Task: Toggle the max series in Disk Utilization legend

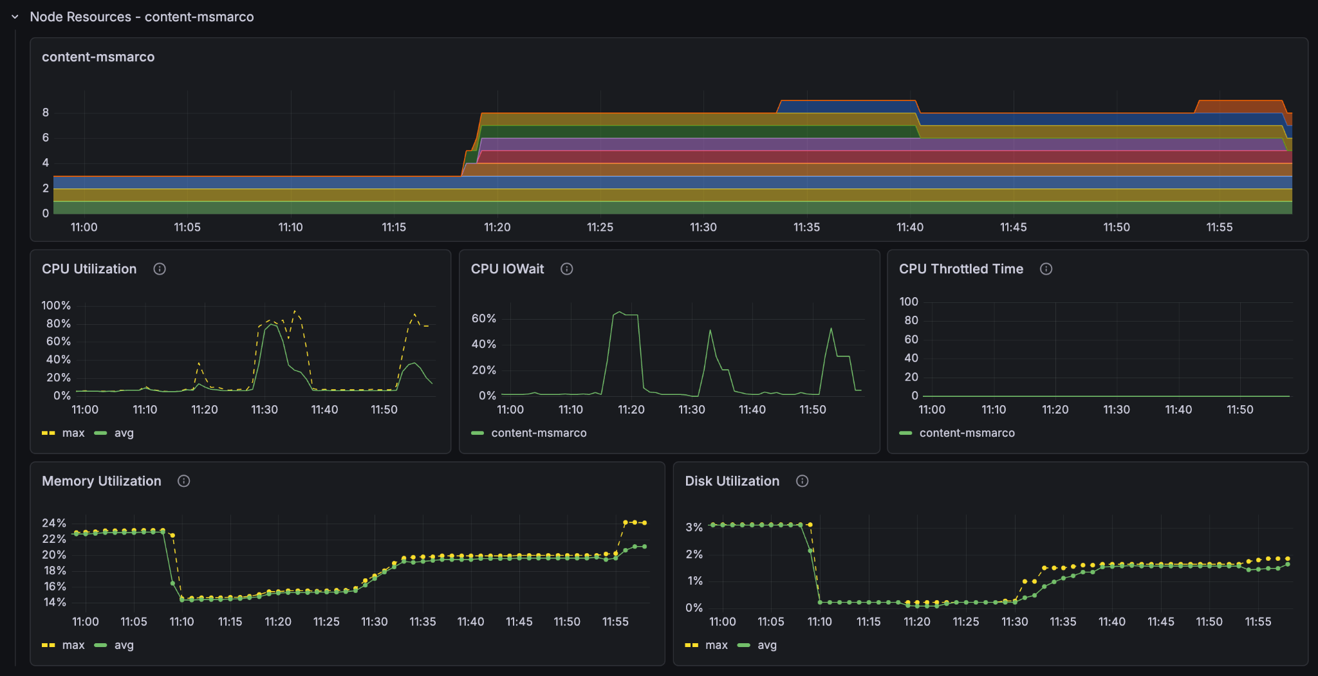Action: (716, 644)
